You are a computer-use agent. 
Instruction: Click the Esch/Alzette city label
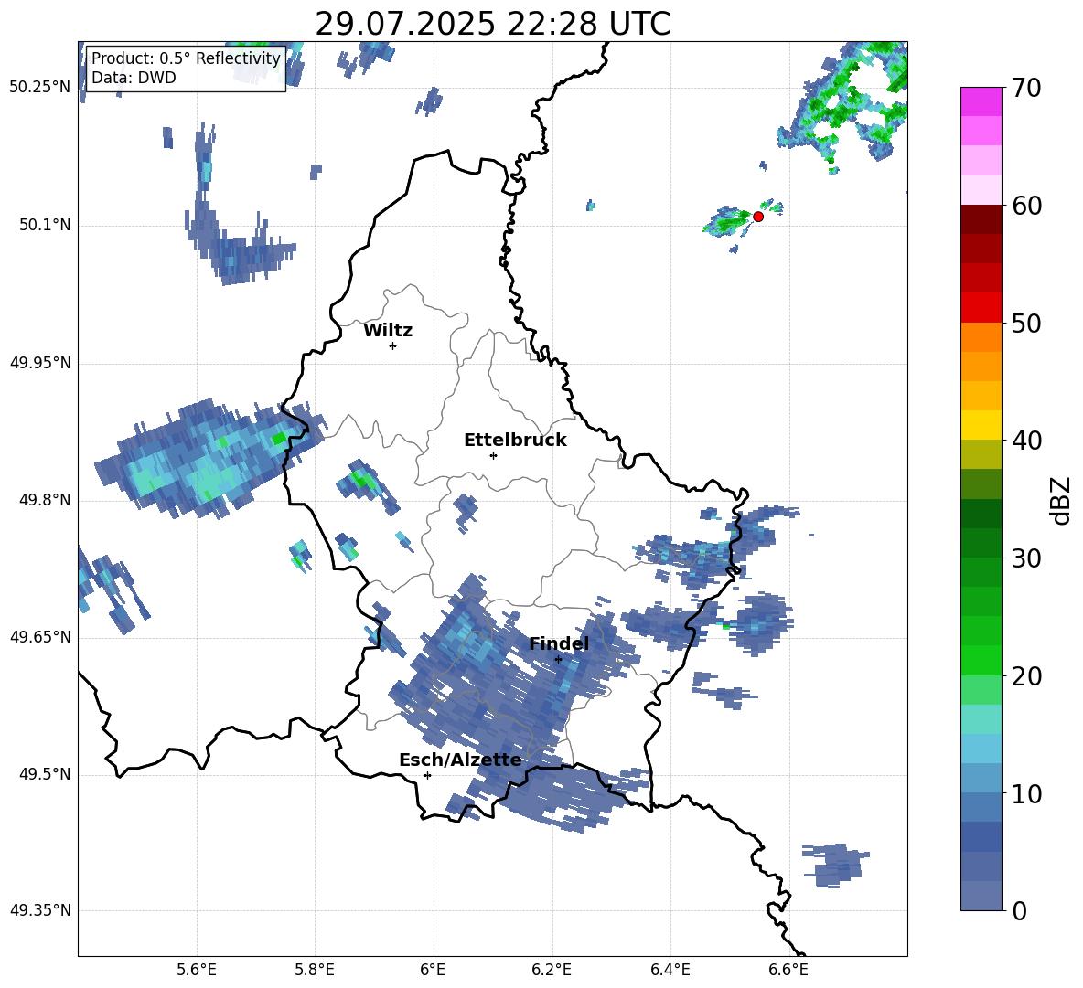tap(460, 760)
